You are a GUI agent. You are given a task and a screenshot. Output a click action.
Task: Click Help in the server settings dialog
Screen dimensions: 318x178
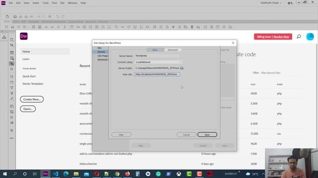[121, 134]
